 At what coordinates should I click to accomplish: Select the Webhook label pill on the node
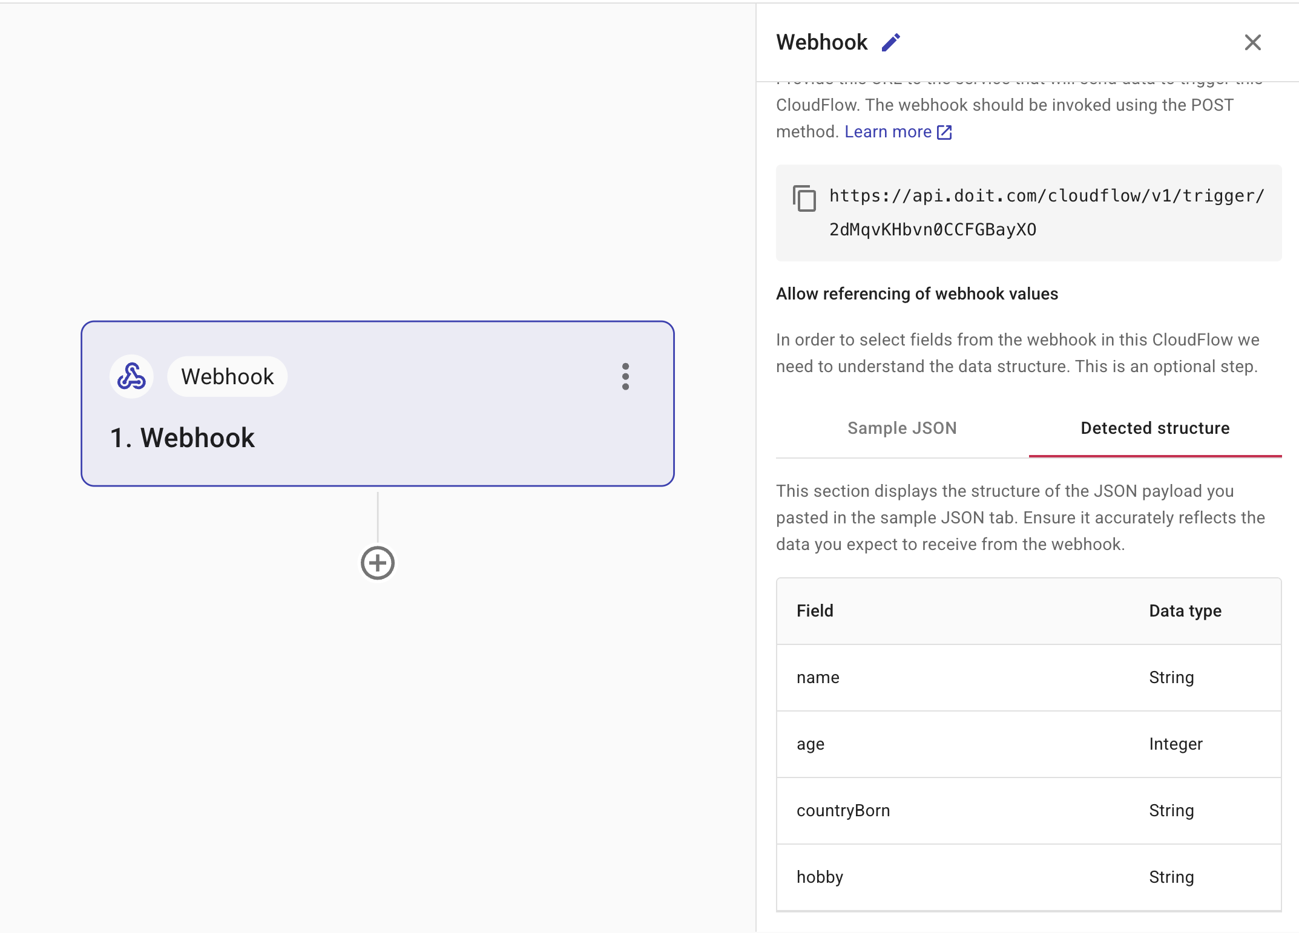tap(227, 376)
